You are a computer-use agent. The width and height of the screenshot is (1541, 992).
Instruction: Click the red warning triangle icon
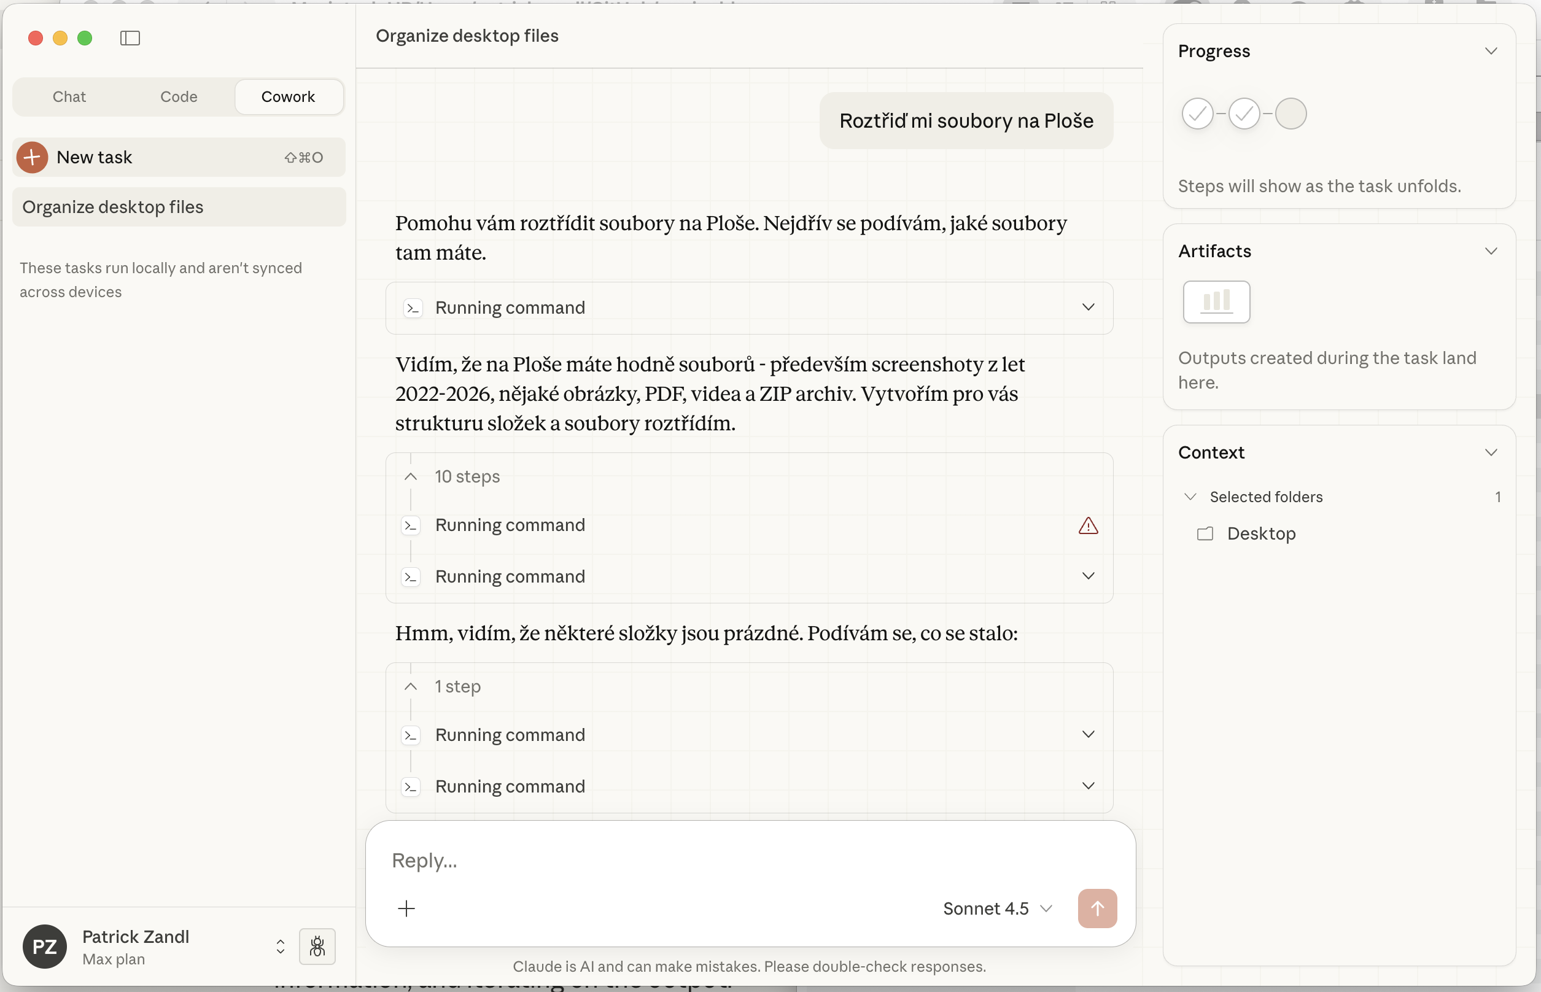tap(1088, 525)
